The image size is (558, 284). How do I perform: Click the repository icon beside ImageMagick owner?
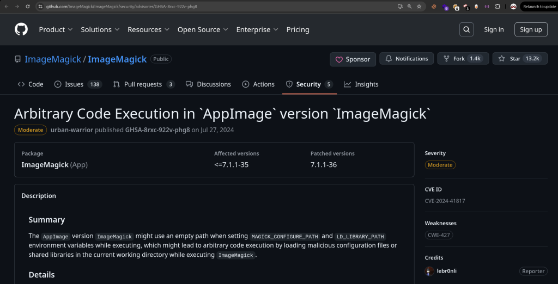(x=17, y=59)
